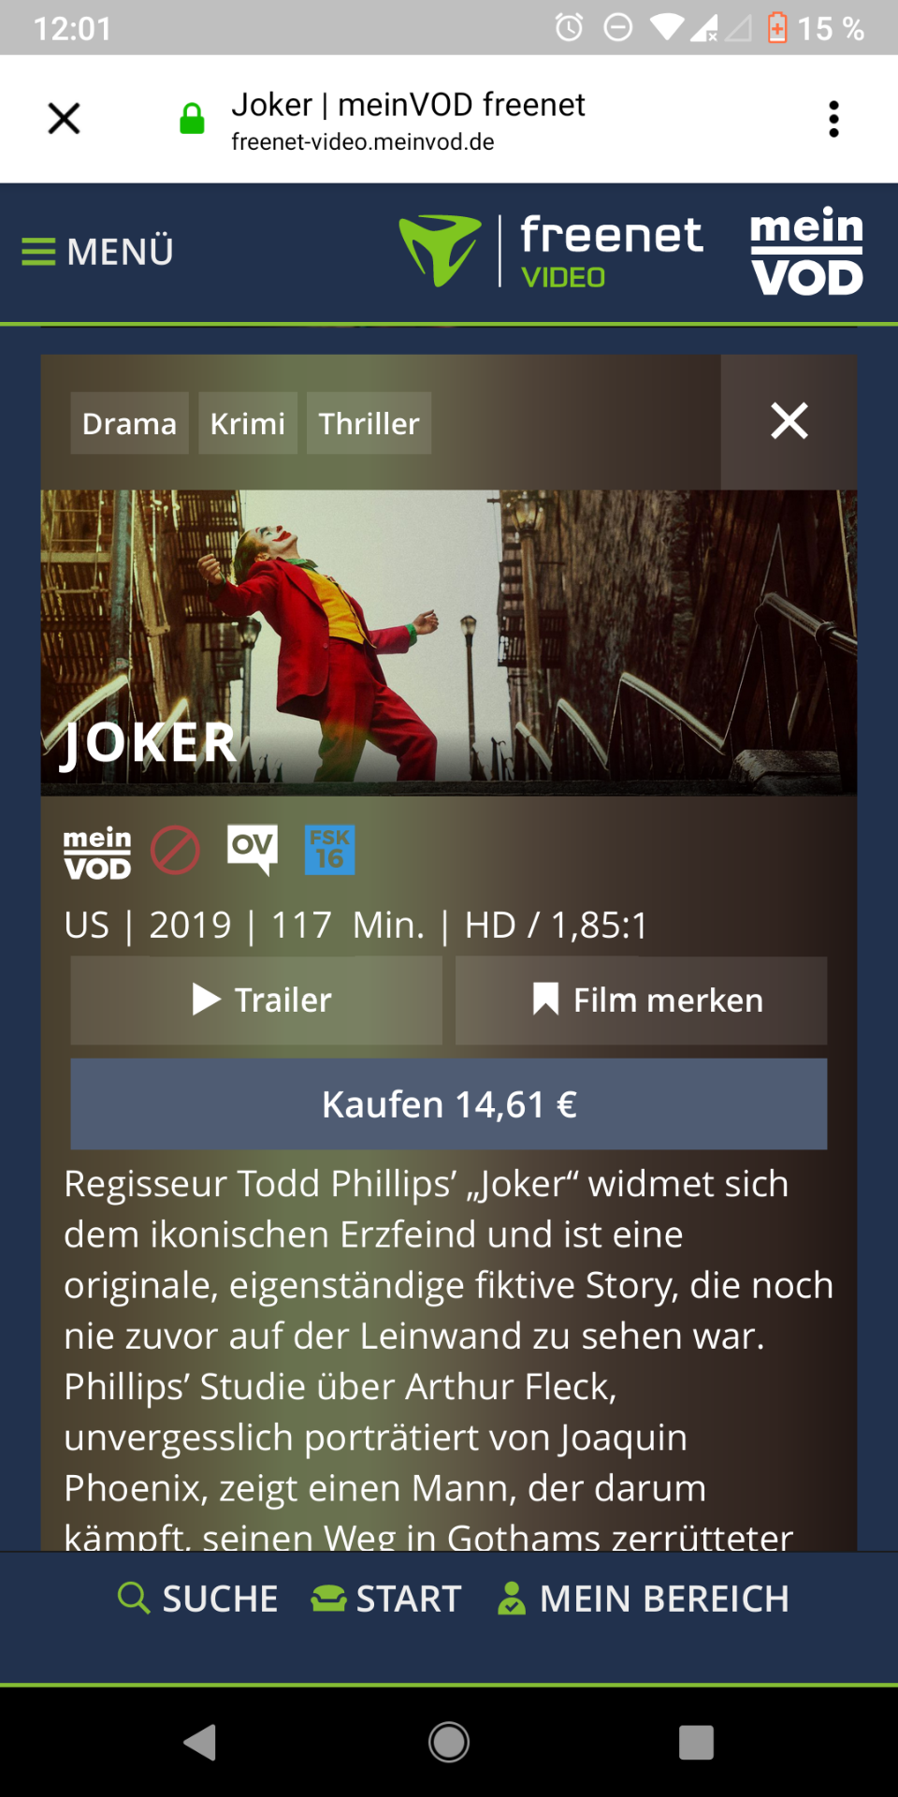Tap the OV original version icon
This screenshot has width=898, height=1797.
(253, 850)
